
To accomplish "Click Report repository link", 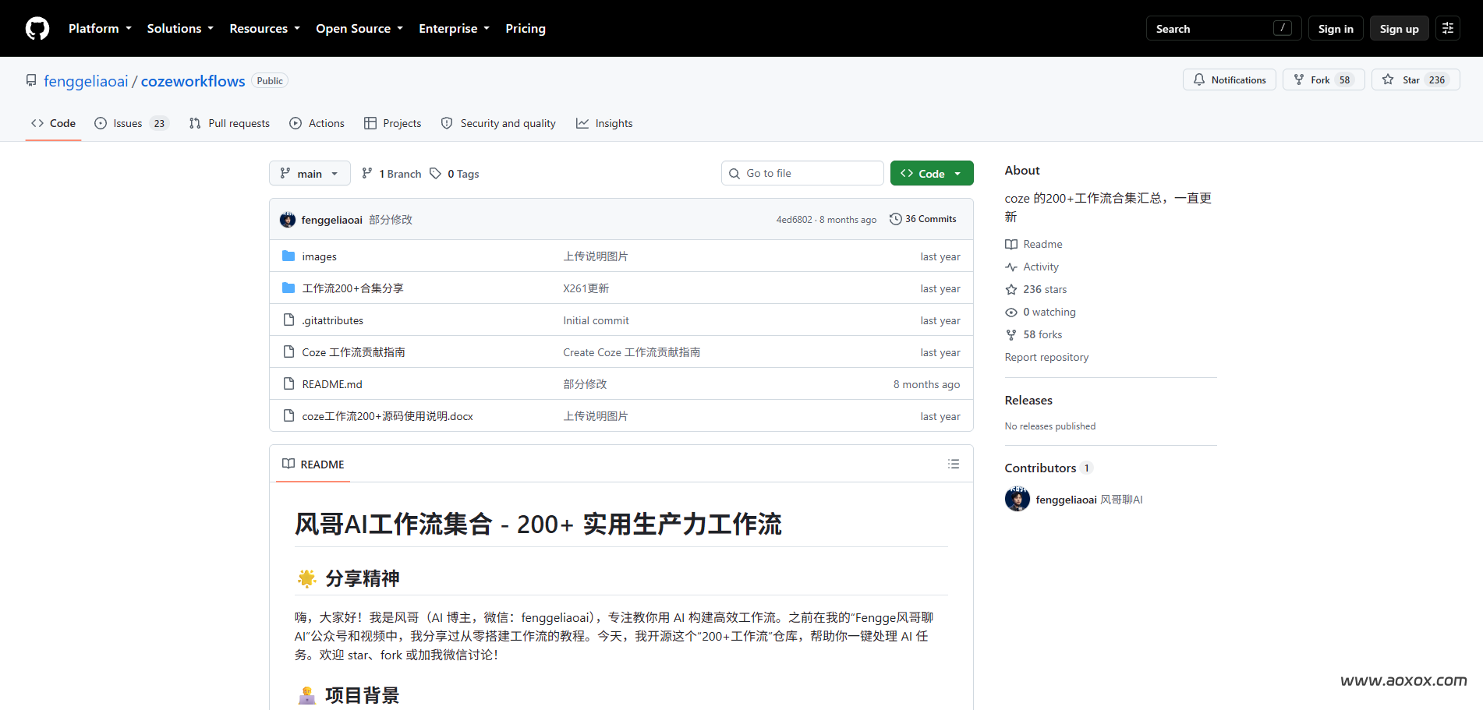I will (1046, 357).
